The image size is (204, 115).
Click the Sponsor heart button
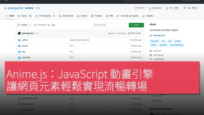point(139,8)
